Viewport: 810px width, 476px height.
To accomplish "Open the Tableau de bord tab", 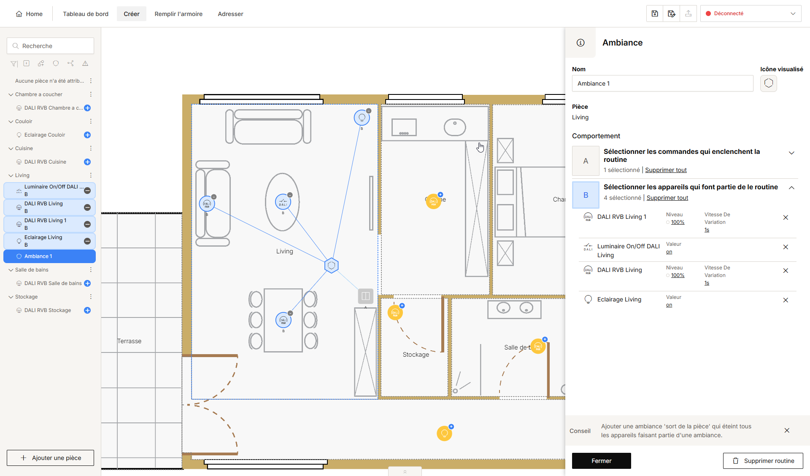I will [x=86, y=14].
